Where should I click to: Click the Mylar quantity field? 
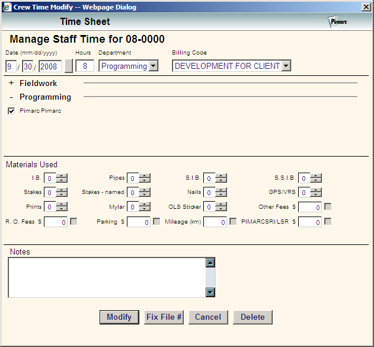(133, 206)
